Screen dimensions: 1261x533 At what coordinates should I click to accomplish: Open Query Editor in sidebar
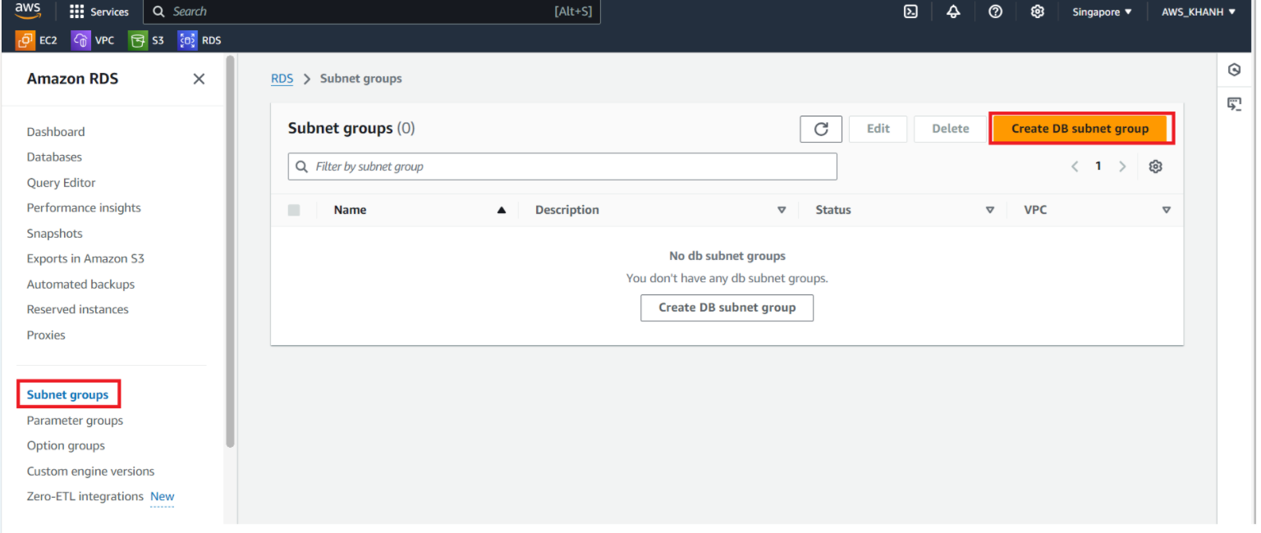[x=62, y=183]
